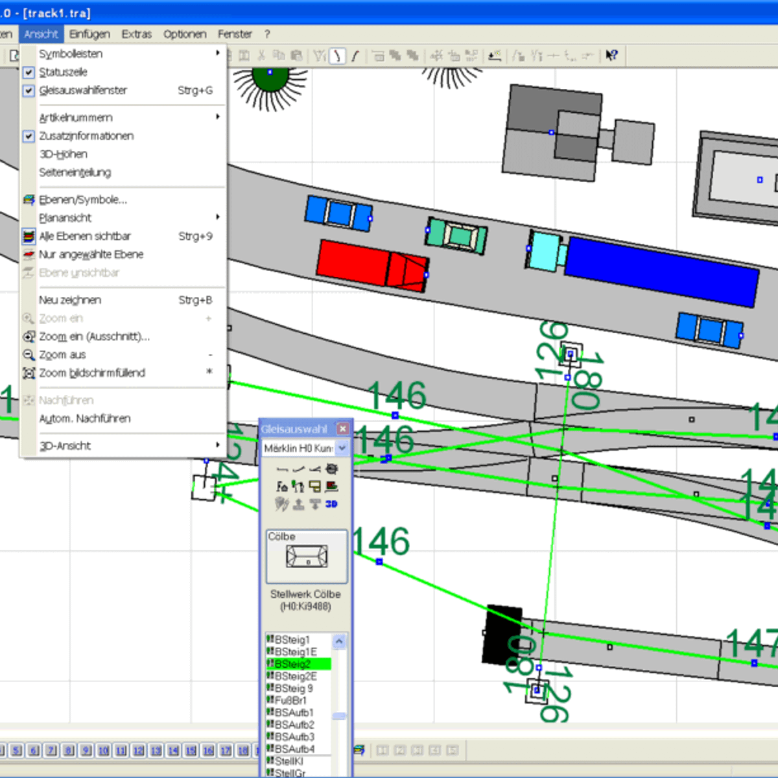778x778 pixels.
Task: Open the Fenster menu
Action: [x=235, y=34]
